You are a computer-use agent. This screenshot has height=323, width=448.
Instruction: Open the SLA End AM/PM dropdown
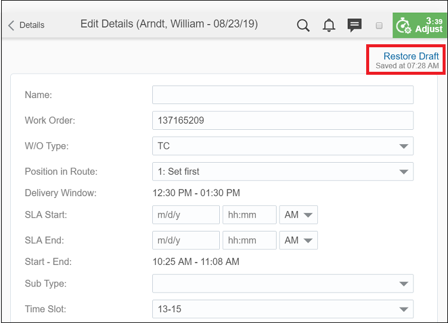(x=298, y=240)
